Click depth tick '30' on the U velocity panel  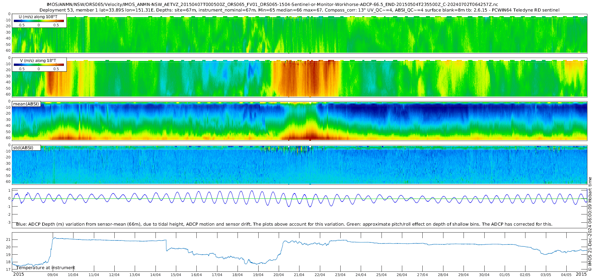click(x=8, y=32)
